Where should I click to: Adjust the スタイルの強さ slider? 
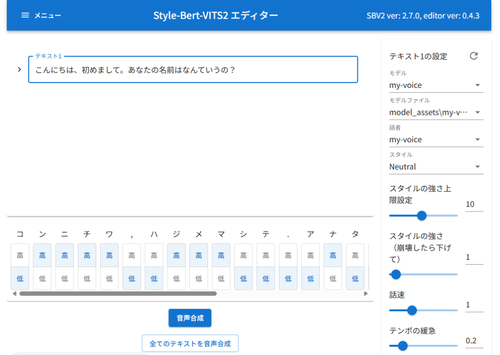pyautogui.click(x=423, y=274)
